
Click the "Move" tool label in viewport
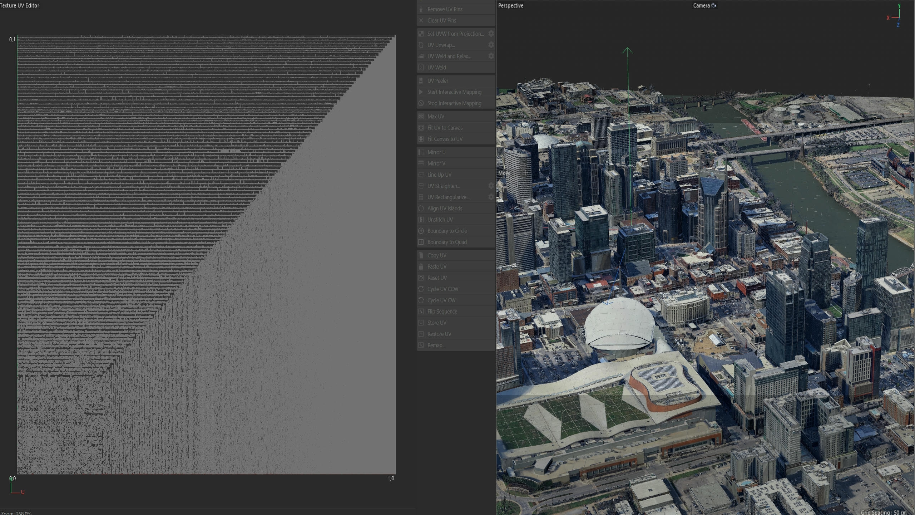point(504,173)
